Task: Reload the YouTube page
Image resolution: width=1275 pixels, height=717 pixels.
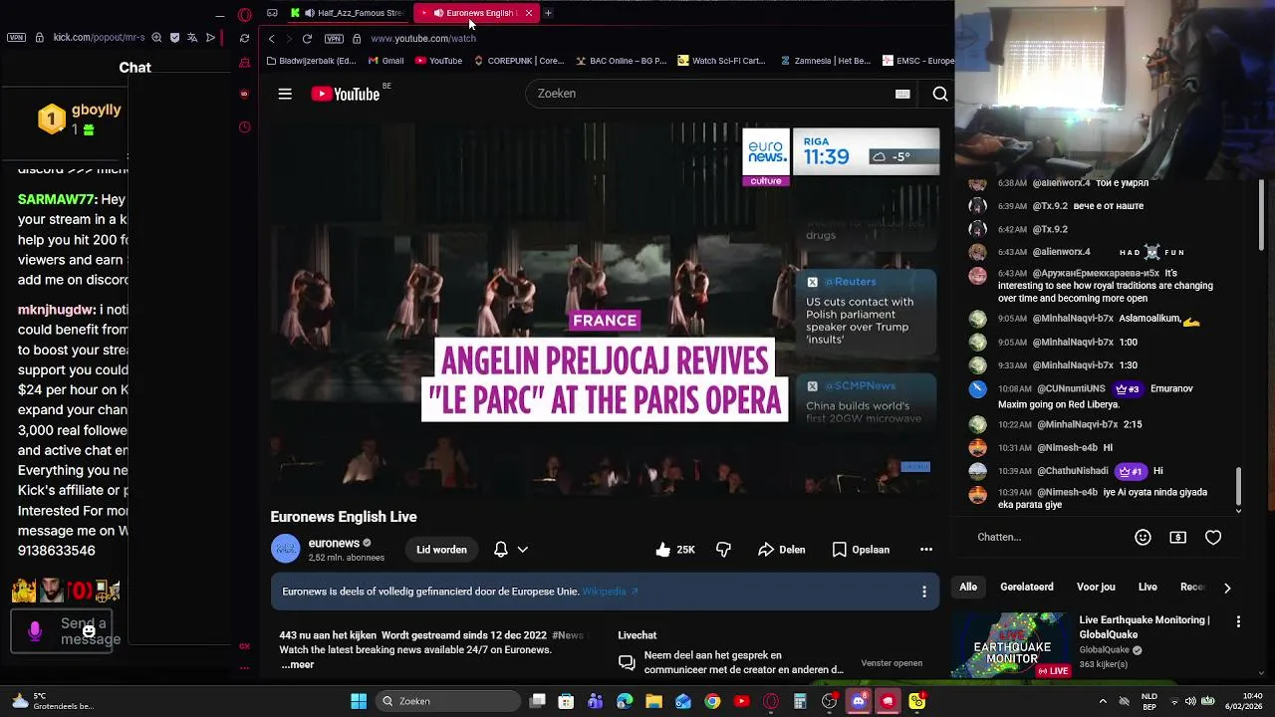Action: [x=307, y=39]
